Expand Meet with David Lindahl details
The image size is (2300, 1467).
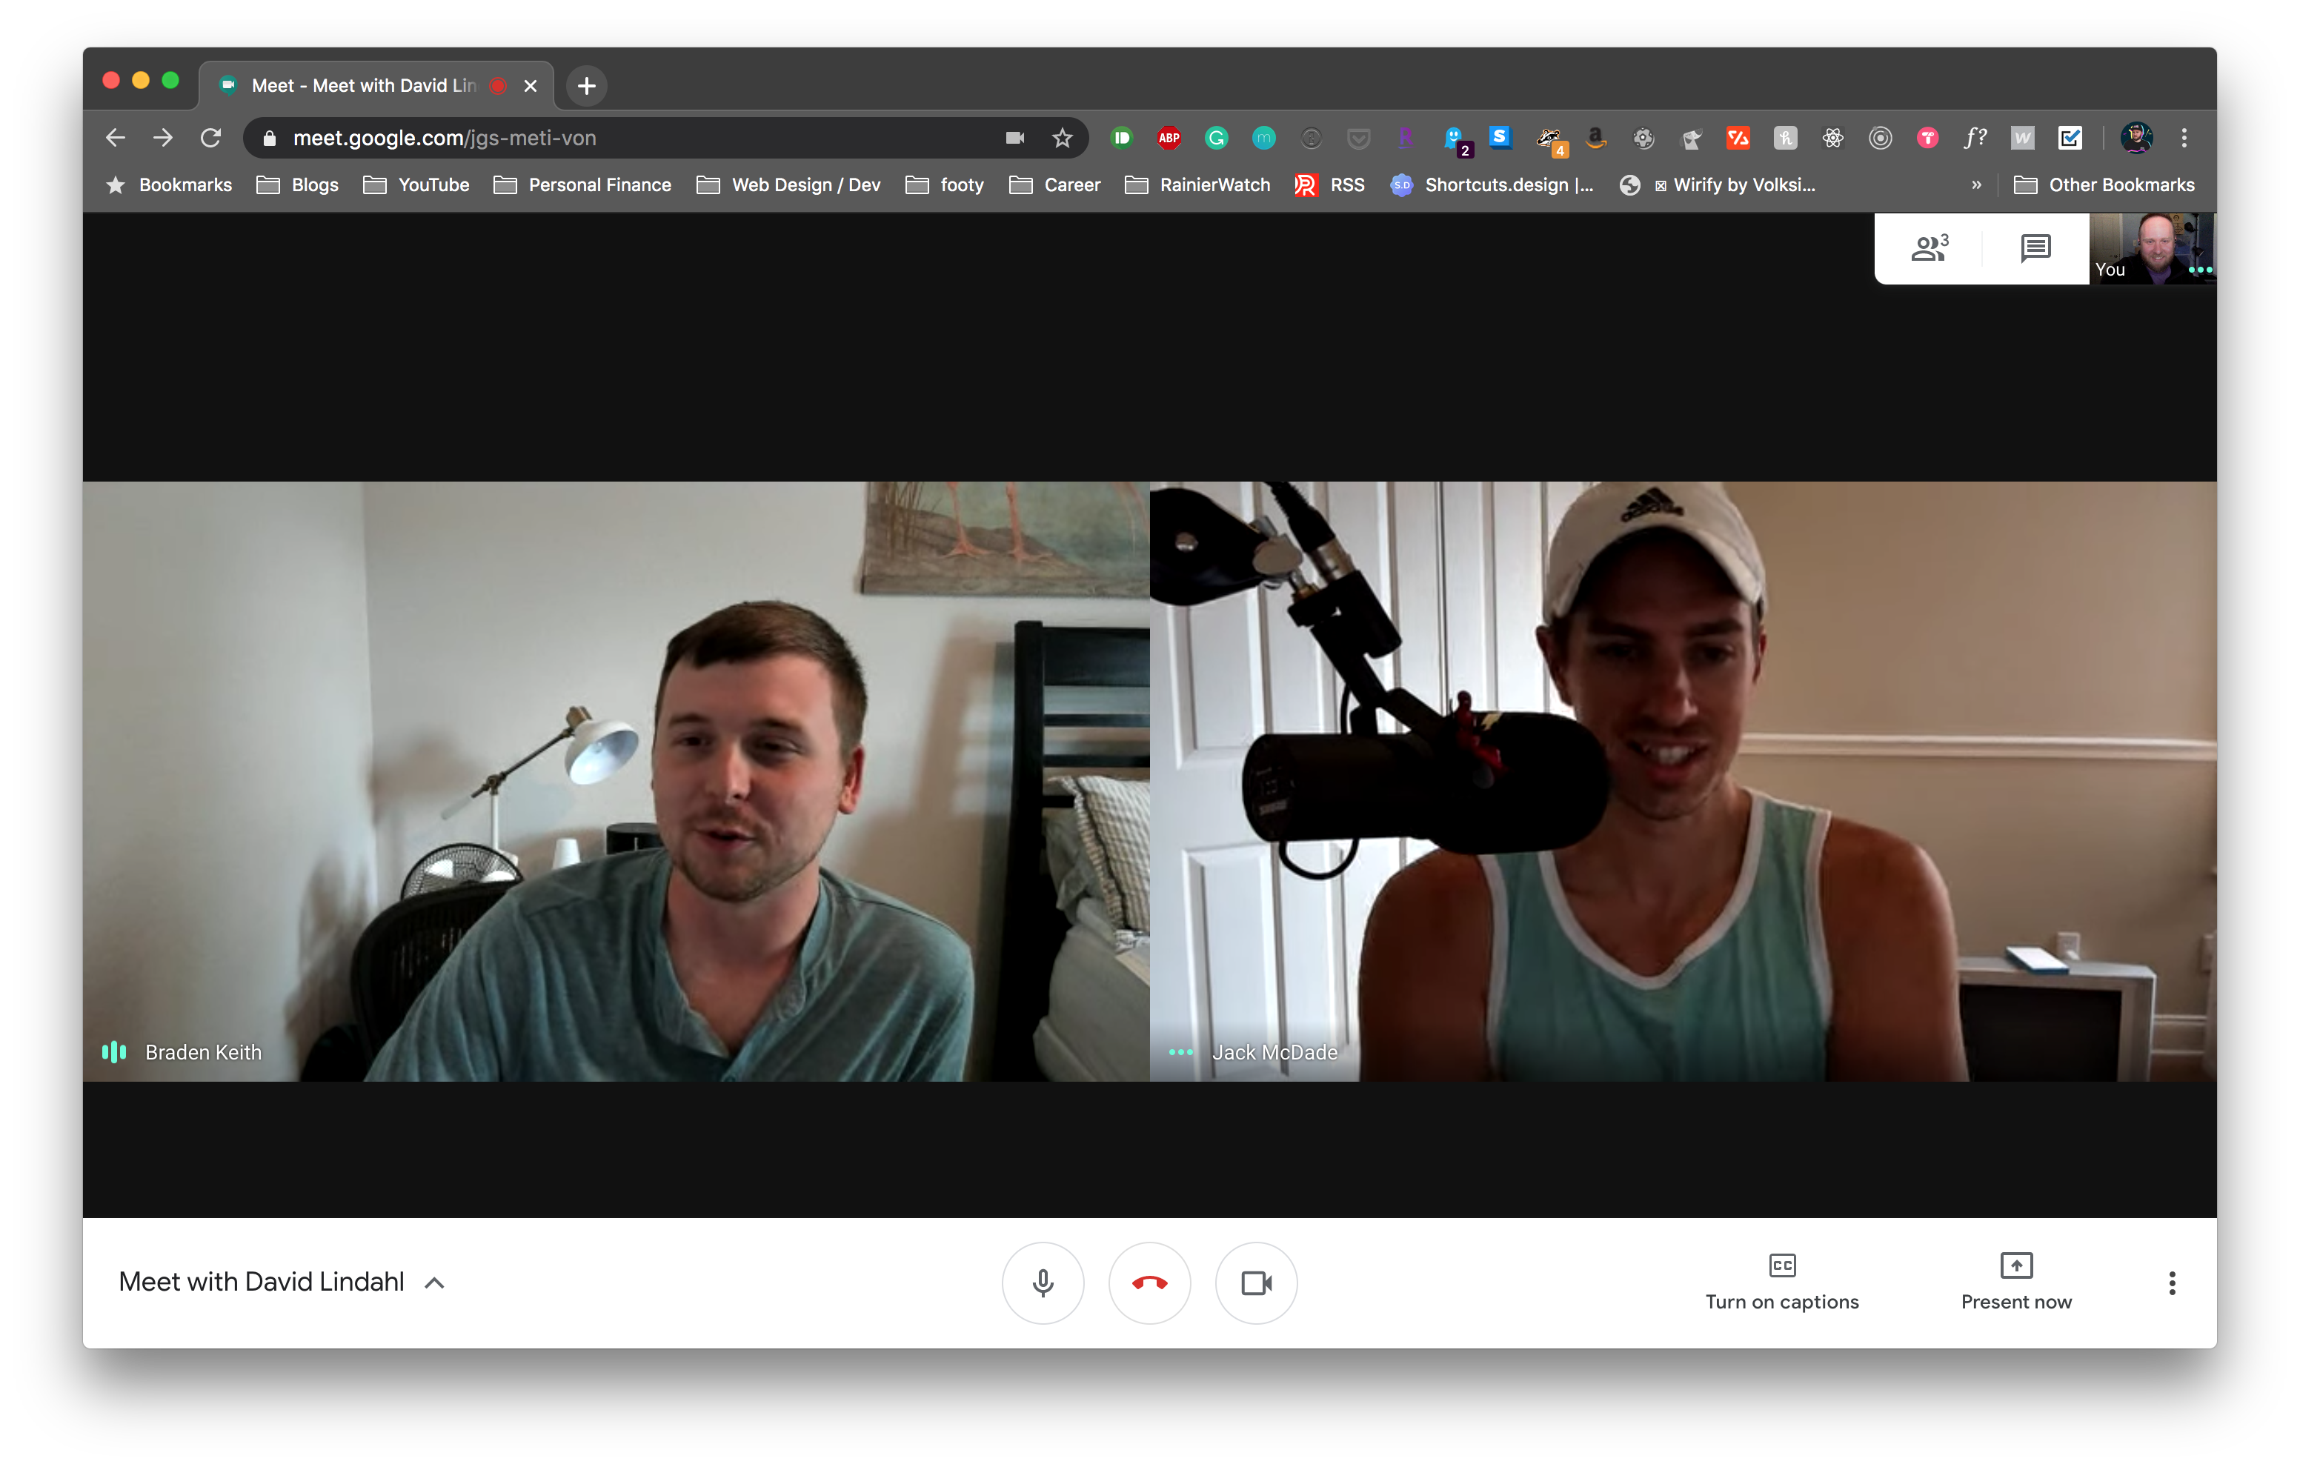(435, 1283)
